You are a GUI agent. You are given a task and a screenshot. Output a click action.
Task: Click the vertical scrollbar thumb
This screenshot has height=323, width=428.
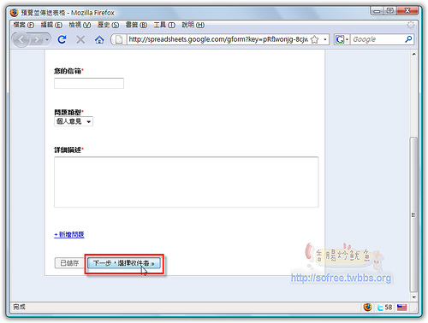(413, 214)
